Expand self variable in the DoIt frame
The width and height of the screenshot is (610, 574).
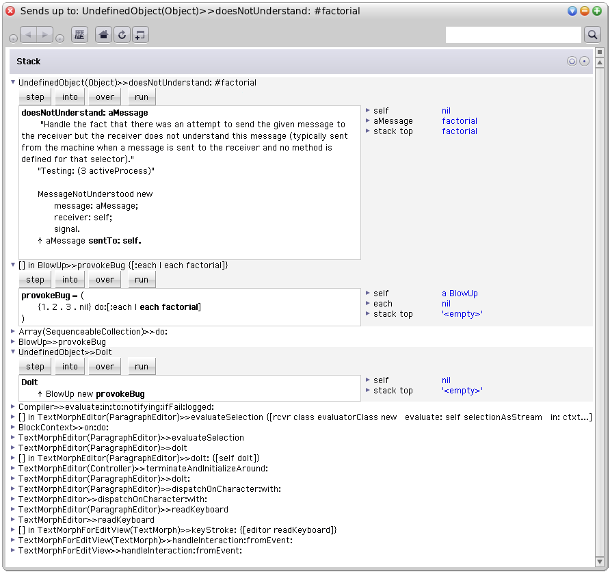tap(368, 380)
